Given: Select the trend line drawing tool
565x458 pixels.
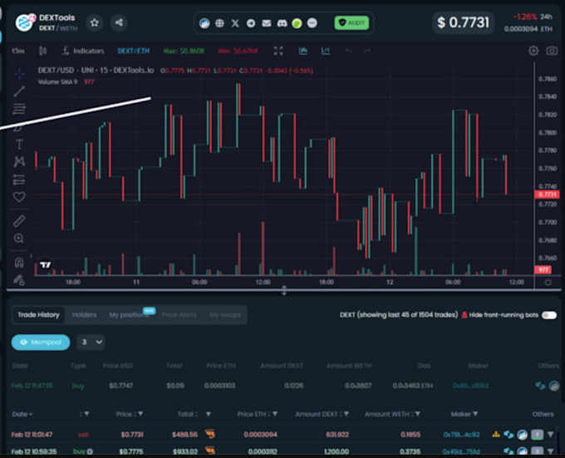Looking at the screenshot, I should point(19,91).
